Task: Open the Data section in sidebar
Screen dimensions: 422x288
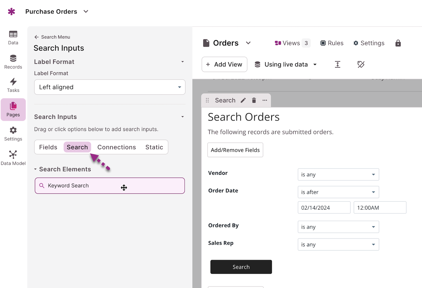Action: (13, 38)
